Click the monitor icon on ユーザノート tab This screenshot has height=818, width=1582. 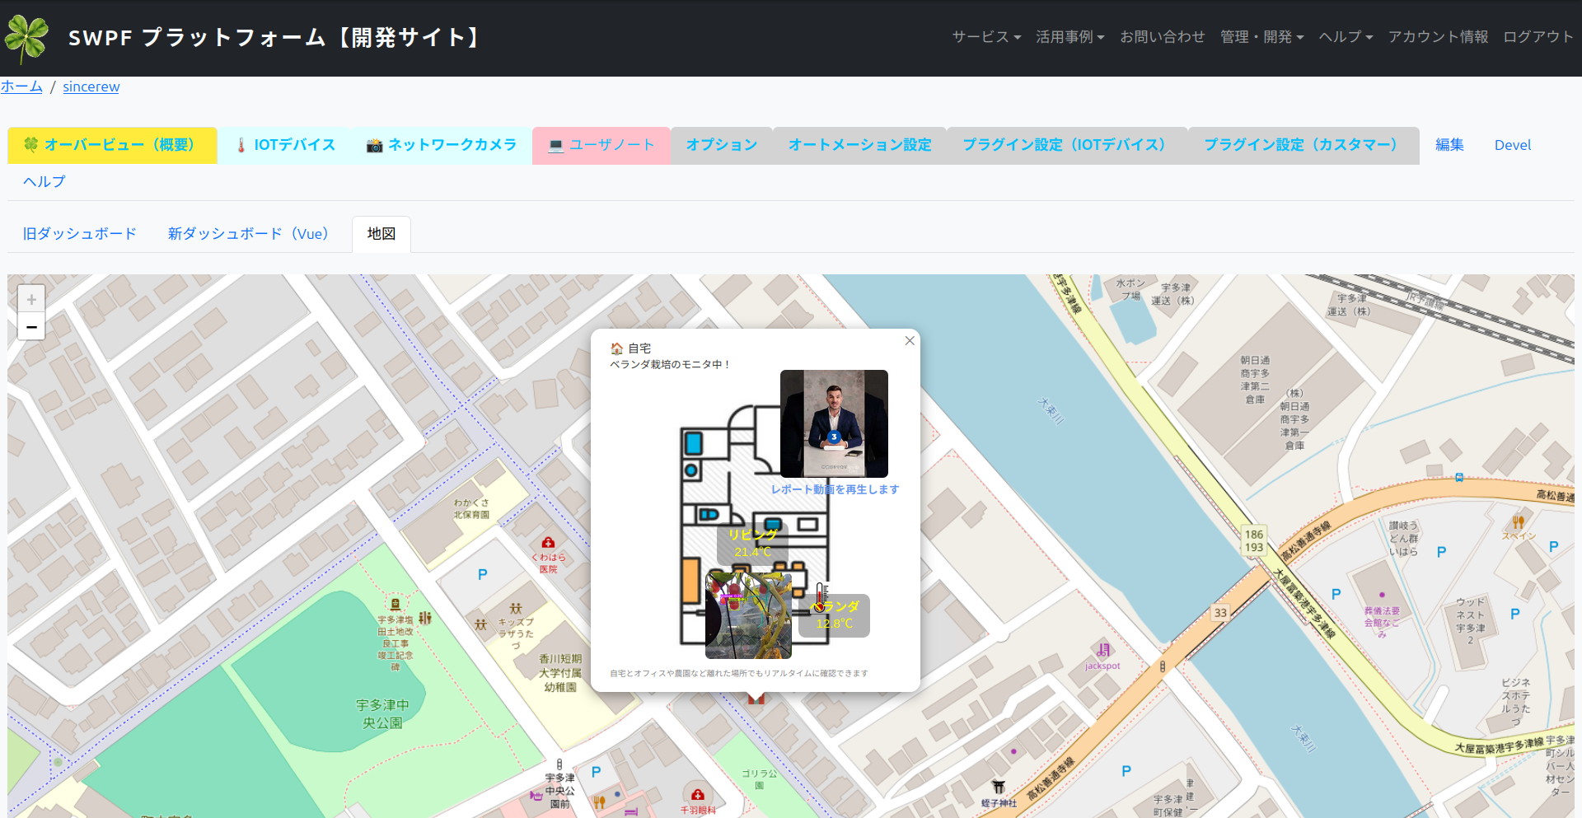[555, 146]
